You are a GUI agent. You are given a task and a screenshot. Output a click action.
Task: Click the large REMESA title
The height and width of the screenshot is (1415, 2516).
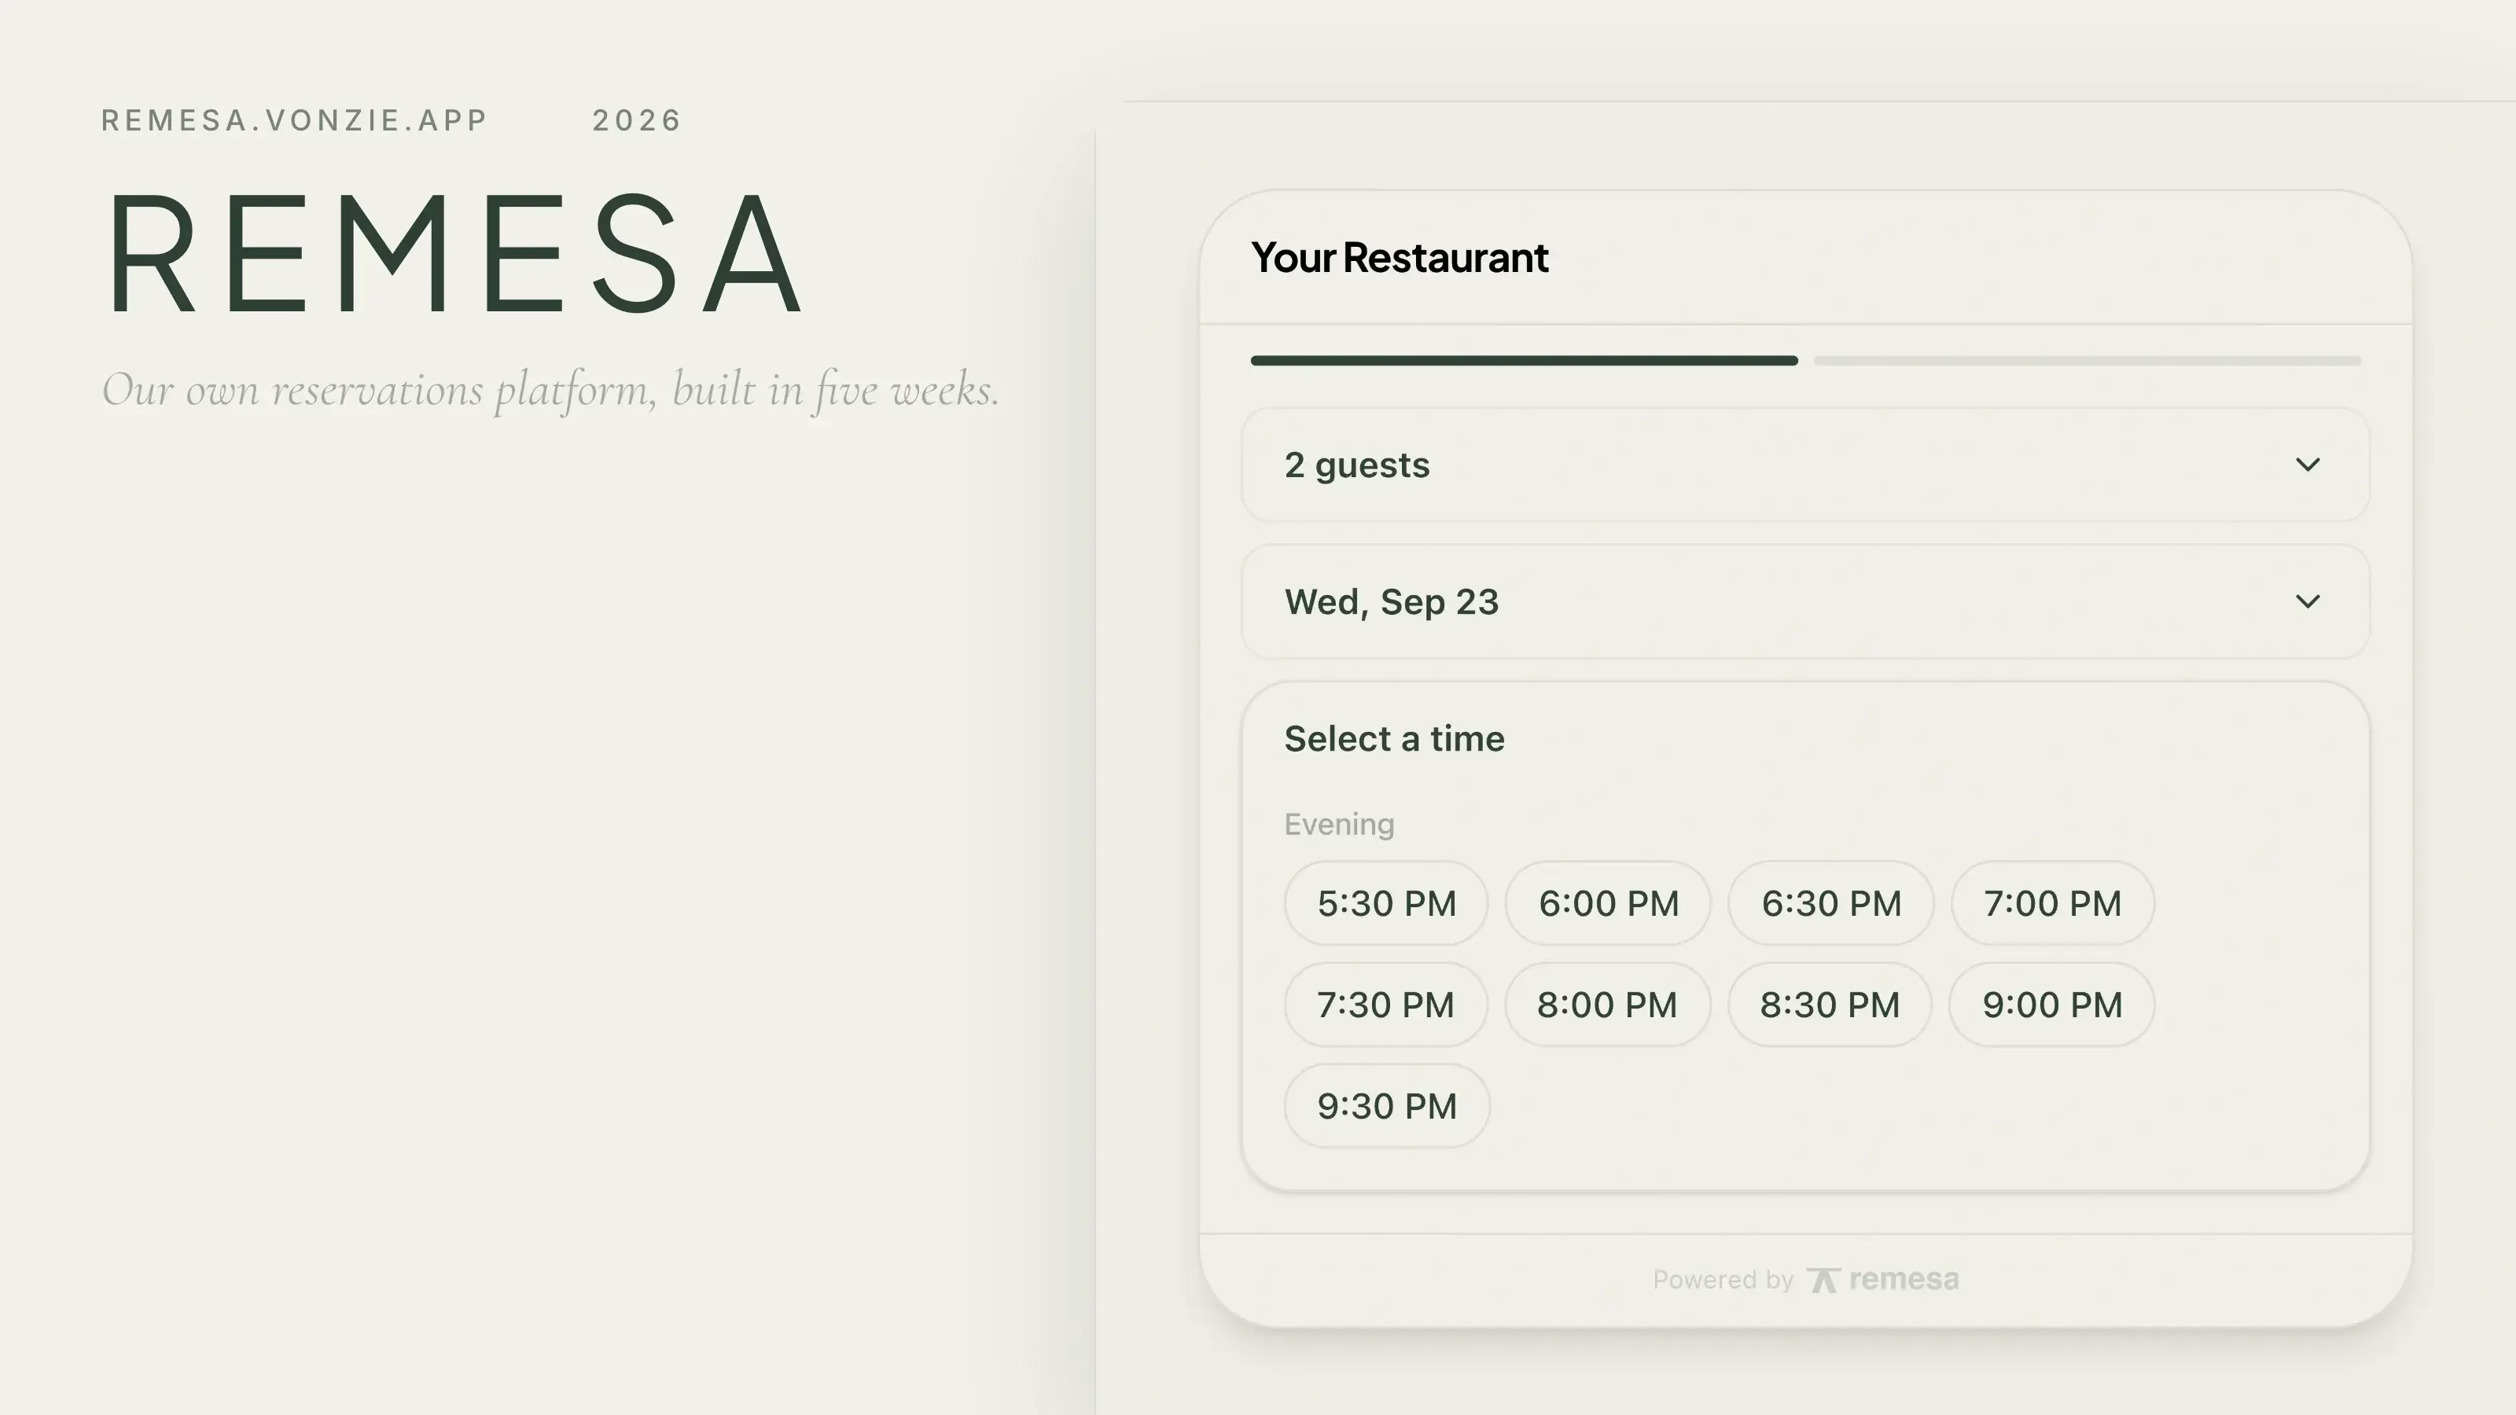click(x=455, y=254)
